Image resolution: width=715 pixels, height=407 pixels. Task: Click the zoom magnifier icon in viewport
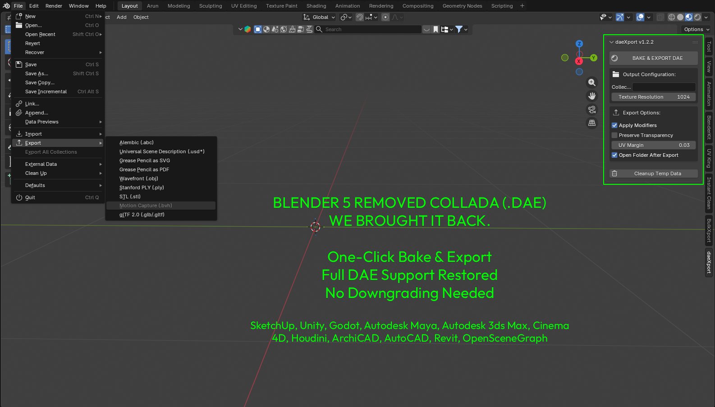click(592, 82)
